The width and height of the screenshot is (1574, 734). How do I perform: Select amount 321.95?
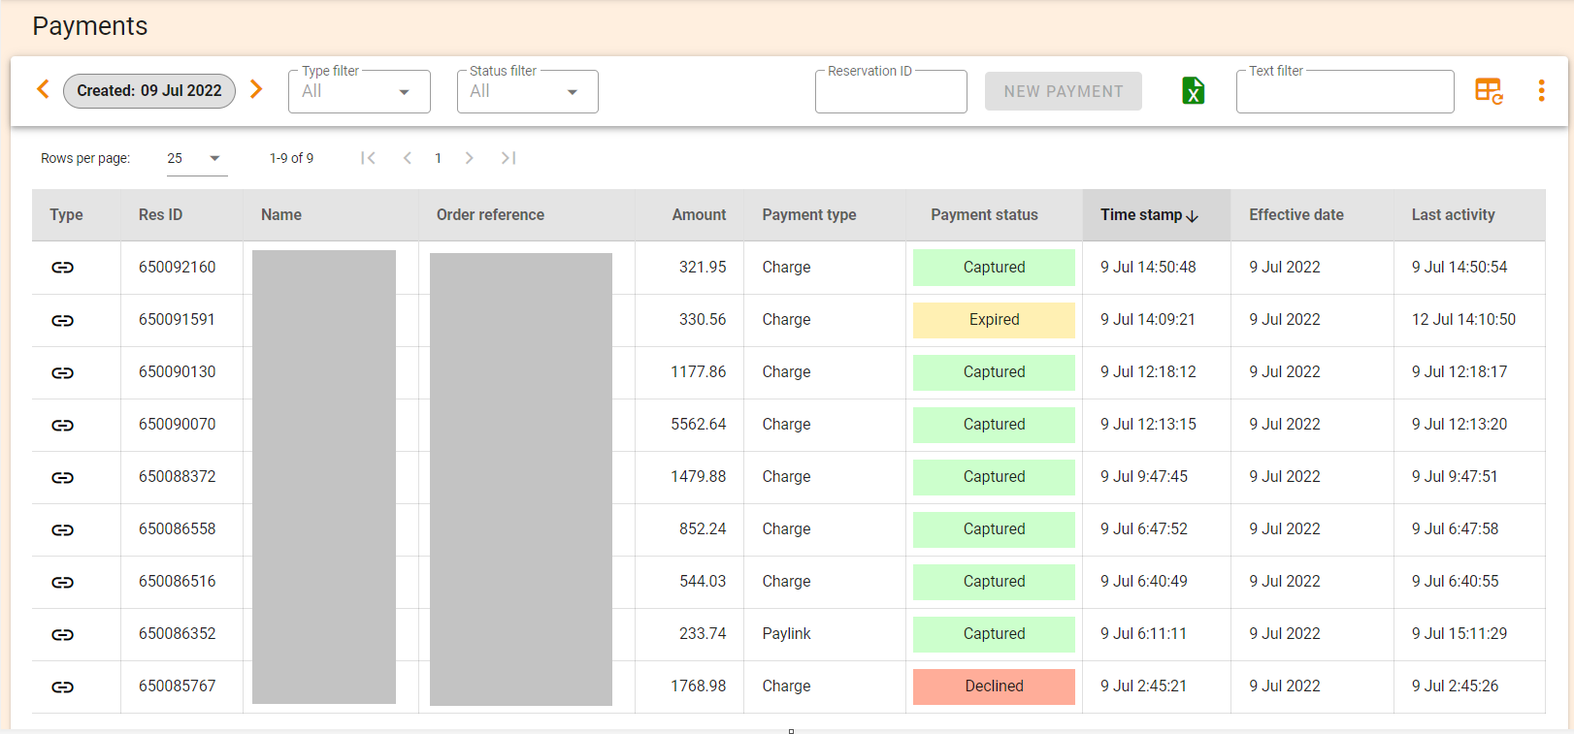click(x=703, y=267)
